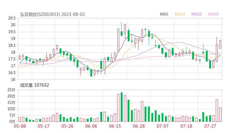Click the 07-18 date axis label

pos(186,126)
